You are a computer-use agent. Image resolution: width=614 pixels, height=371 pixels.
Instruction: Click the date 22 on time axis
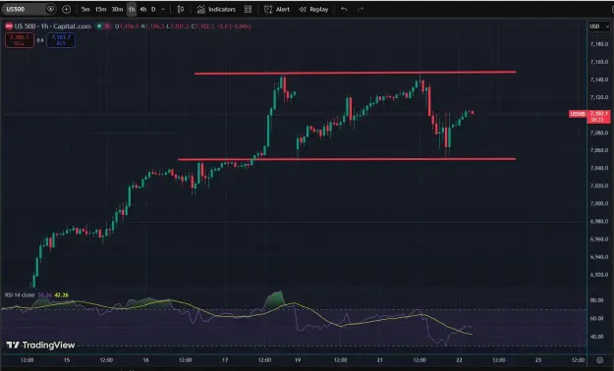pyautogui.click(x=459, y=360)
